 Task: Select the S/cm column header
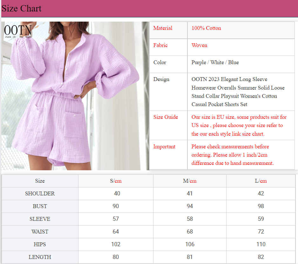click(x=116, y=181)
